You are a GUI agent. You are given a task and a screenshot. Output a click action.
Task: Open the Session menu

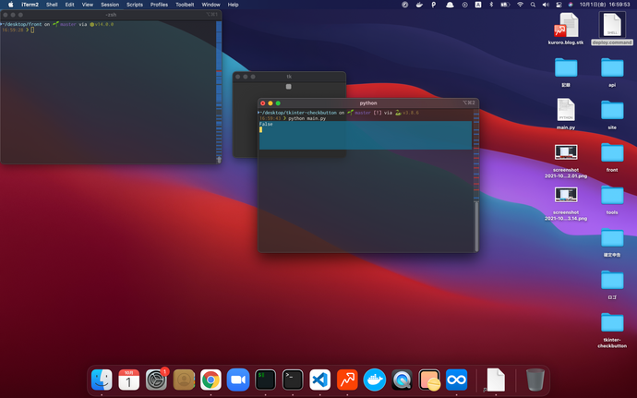pos(110,5)
